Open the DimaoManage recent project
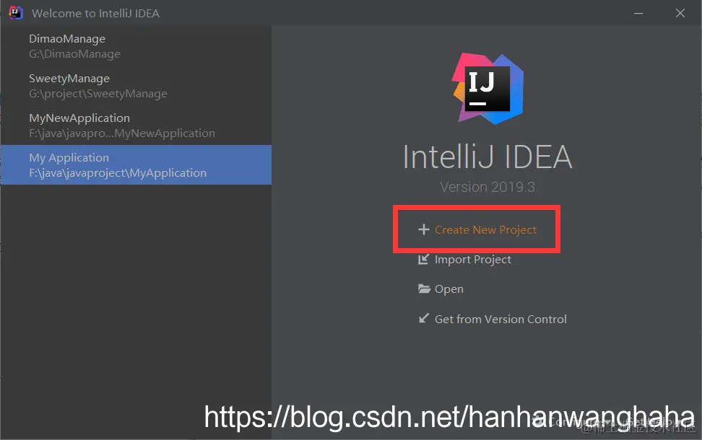Viewport: 702px width, 440px height. (x=136, y=46)
